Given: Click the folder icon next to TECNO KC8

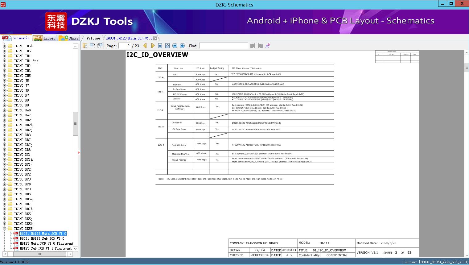Looking at the screenshot, I should tap(10, 189).
